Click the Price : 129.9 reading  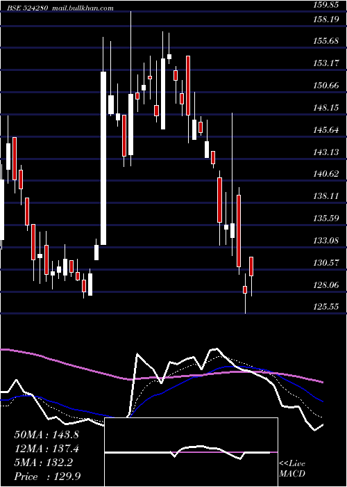point(47,477)
